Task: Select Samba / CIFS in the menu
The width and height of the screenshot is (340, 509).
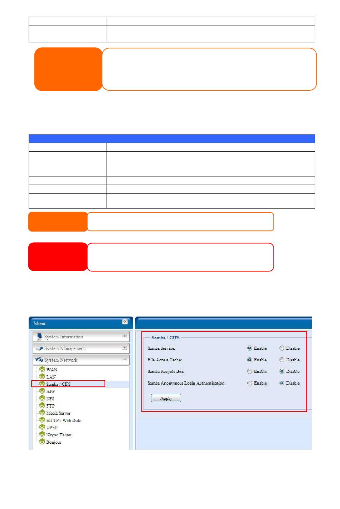Action: pyautogui.click(x=58, y=384)
